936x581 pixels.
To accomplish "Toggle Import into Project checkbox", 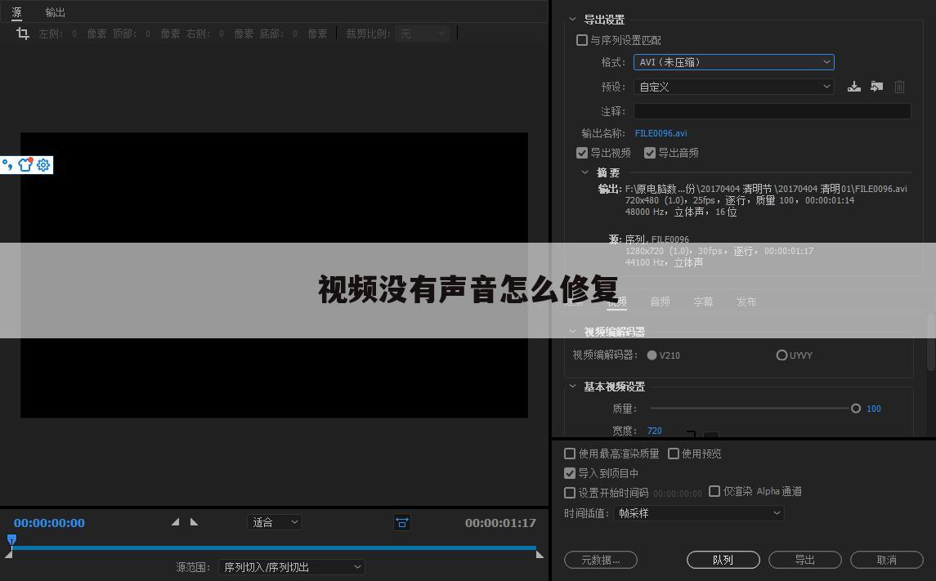I will click(570, 473).
